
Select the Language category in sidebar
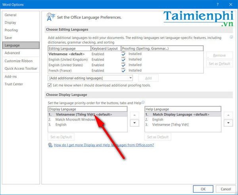coord(21,45)
